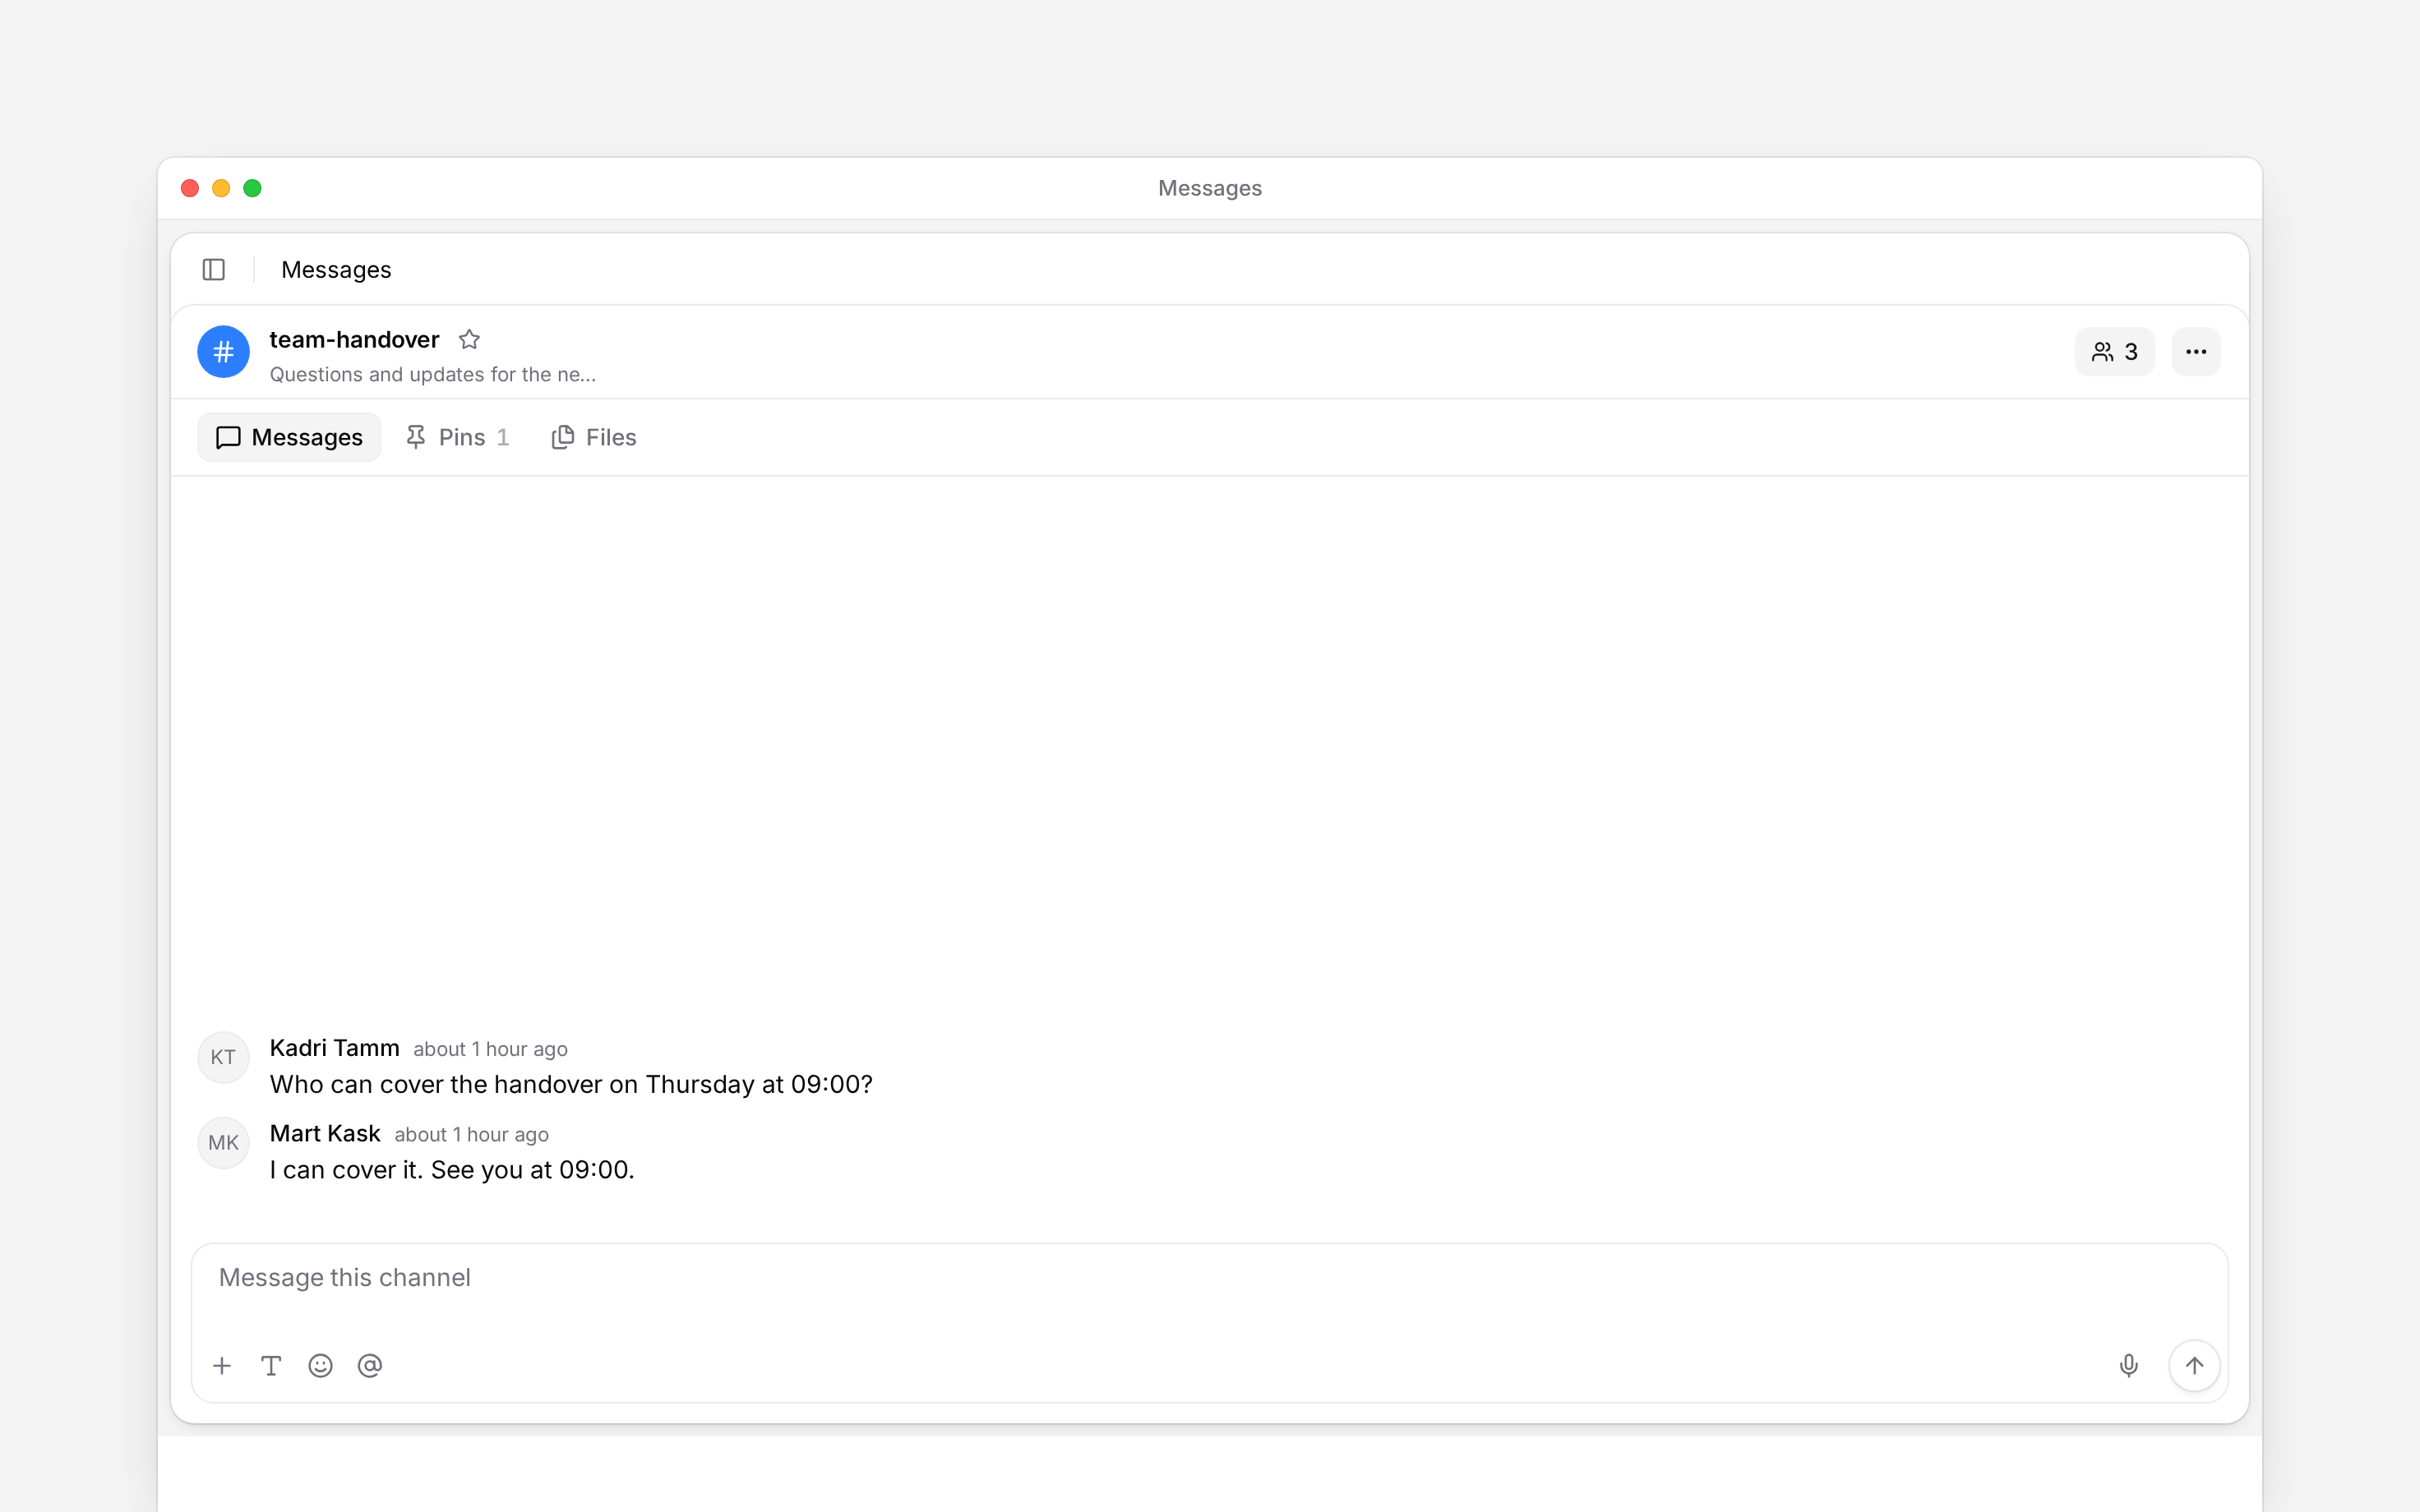Send the message with arrow button

2194,1366
